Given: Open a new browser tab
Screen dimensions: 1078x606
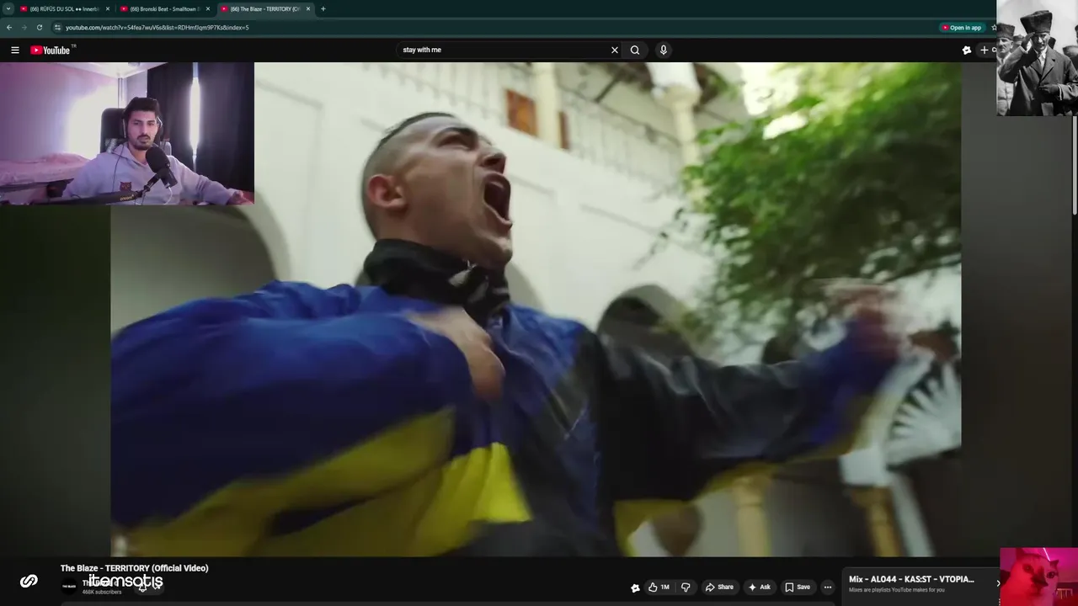Looking at the screenshot, I should [x=323, y=8].
